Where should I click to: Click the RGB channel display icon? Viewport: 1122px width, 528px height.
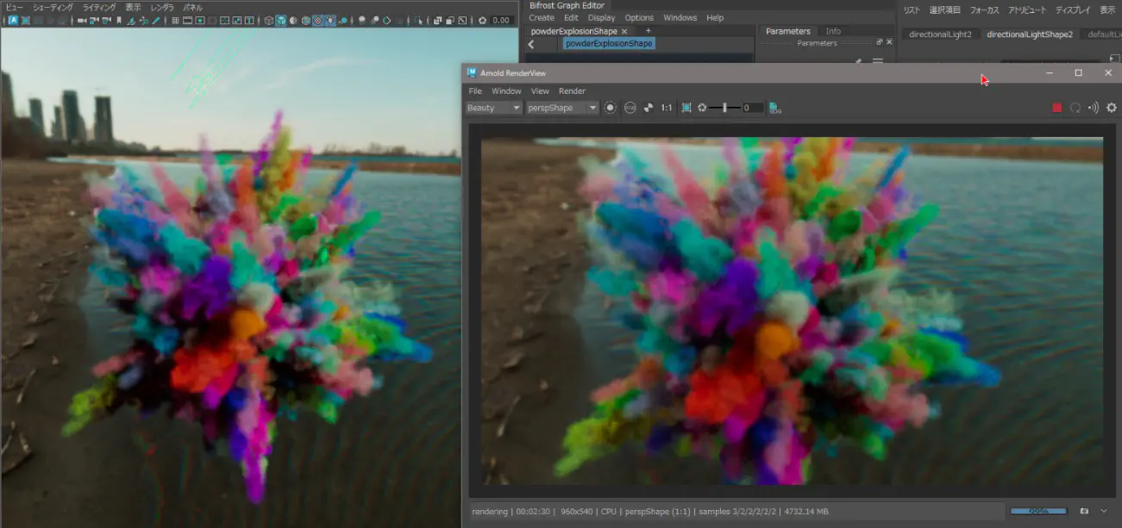click(630, 108)
